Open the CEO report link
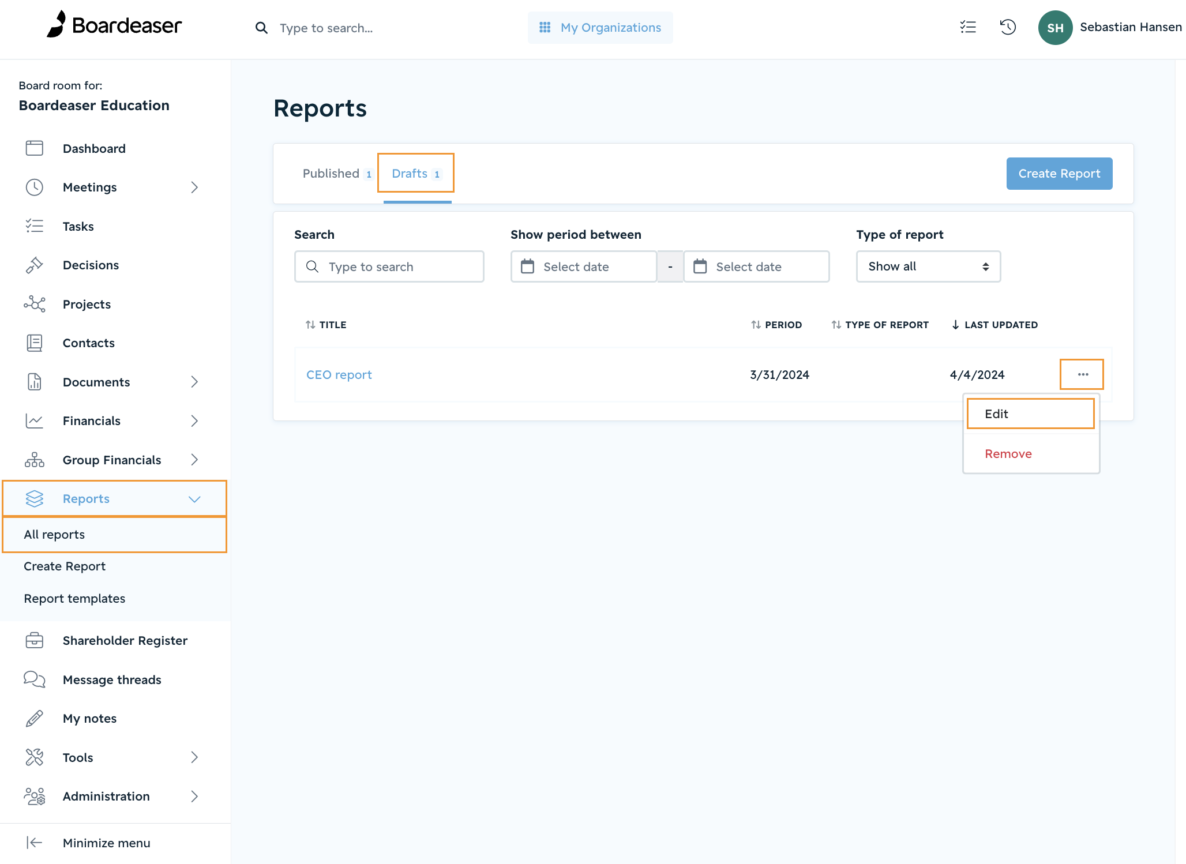Viewport: 1186px width, 864px height. point(339,375)
